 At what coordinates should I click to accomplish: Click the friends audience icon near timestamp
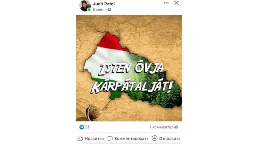(x=109, y=10)
